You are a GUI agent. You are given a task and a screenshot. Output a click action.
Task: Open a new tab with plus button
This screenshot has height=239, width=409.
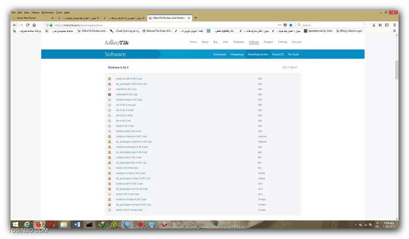[196, 18]
